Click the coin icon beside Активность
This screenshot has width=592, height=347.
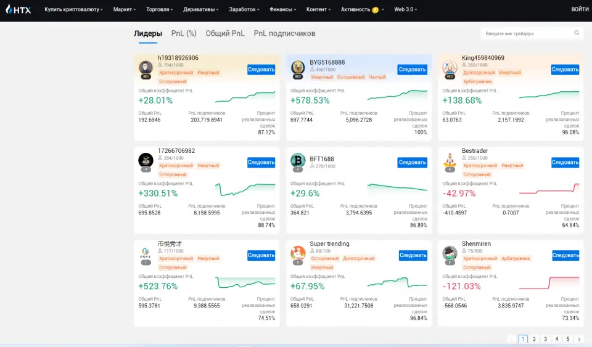(x=376, y=10)
